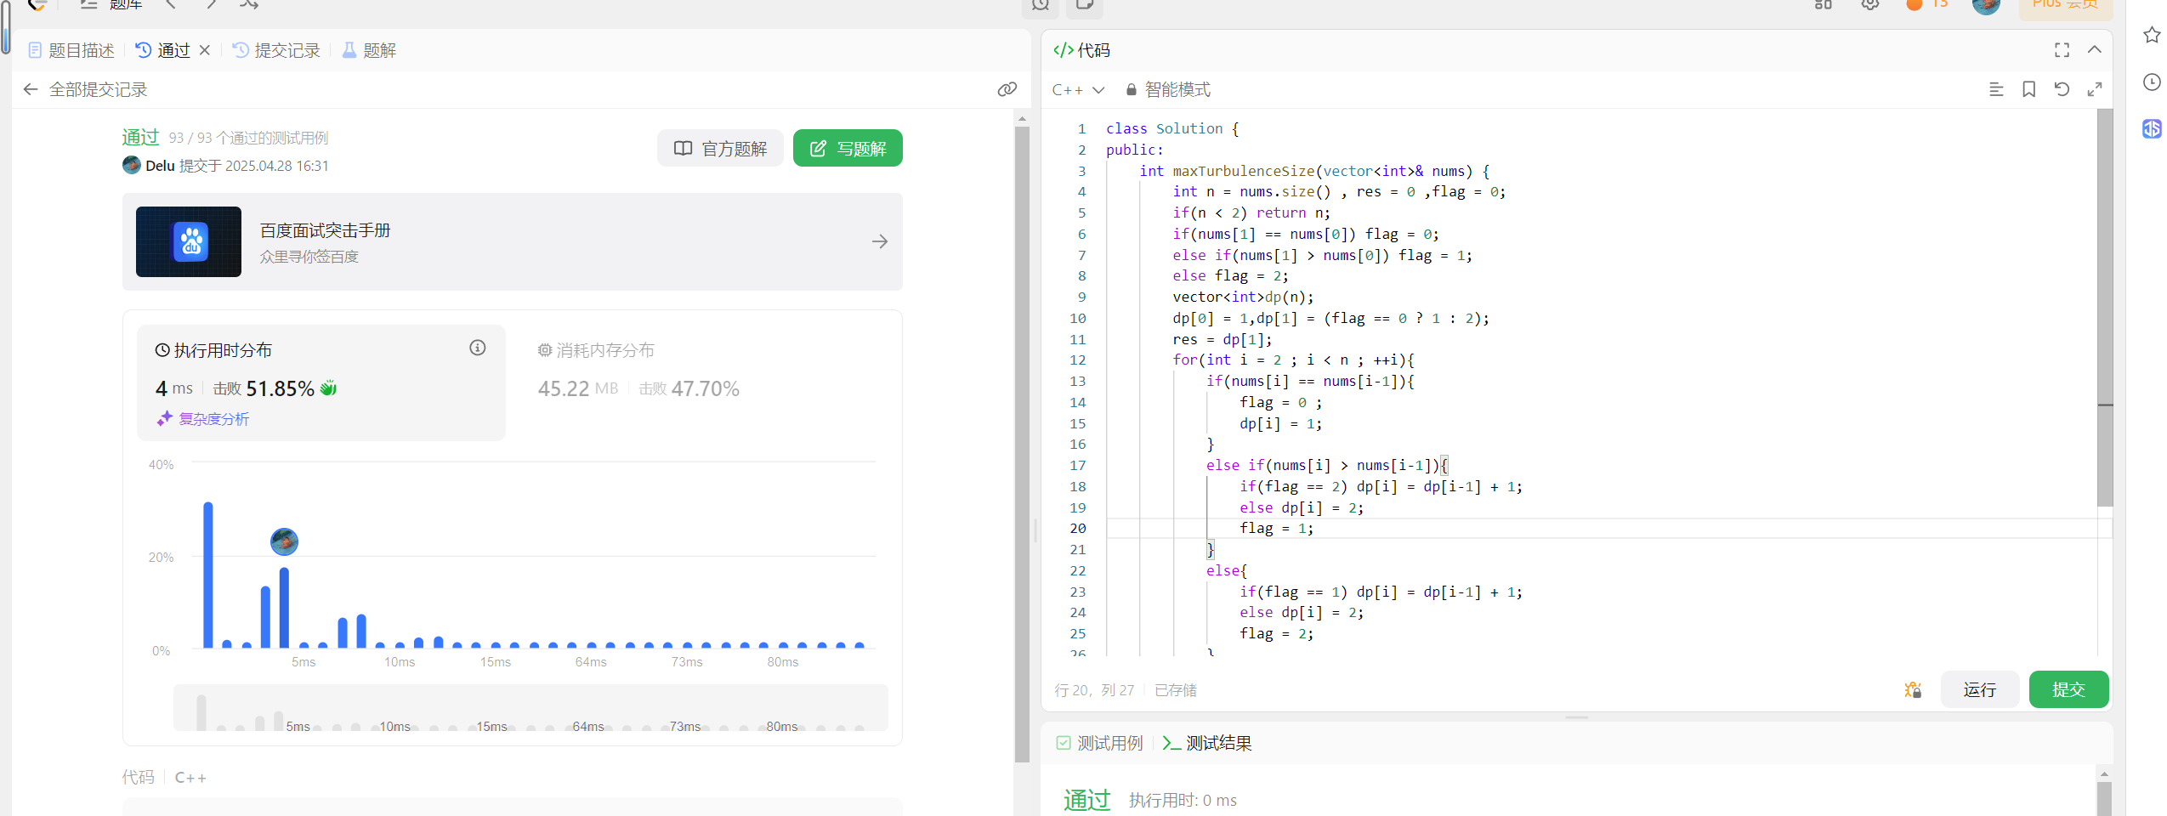Click the 已存储 status text

1175,690
